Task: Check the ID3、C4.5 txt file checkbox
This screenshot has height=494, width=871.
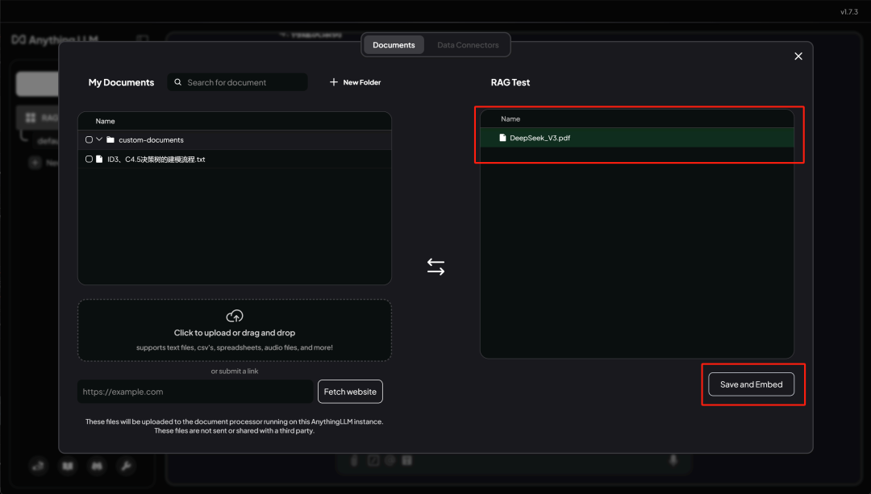Action: (89, 160)
